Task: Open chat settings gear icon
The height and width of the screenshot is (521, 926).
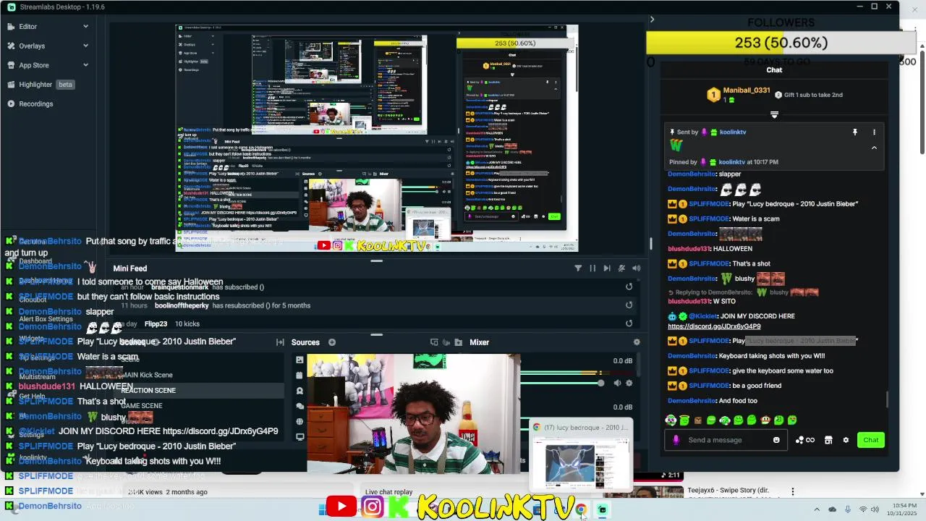Action: point(846,440)
